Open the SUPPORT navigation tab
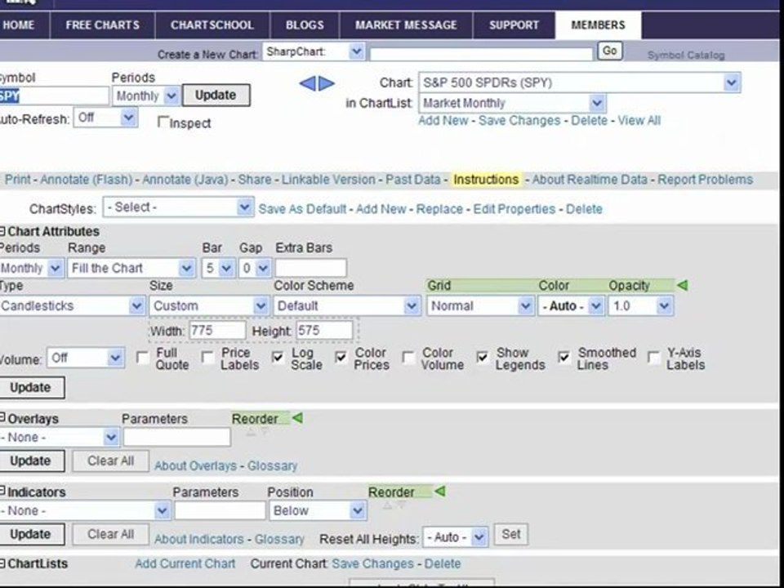This screenshot has width=784, height=588. coord(514,25)
